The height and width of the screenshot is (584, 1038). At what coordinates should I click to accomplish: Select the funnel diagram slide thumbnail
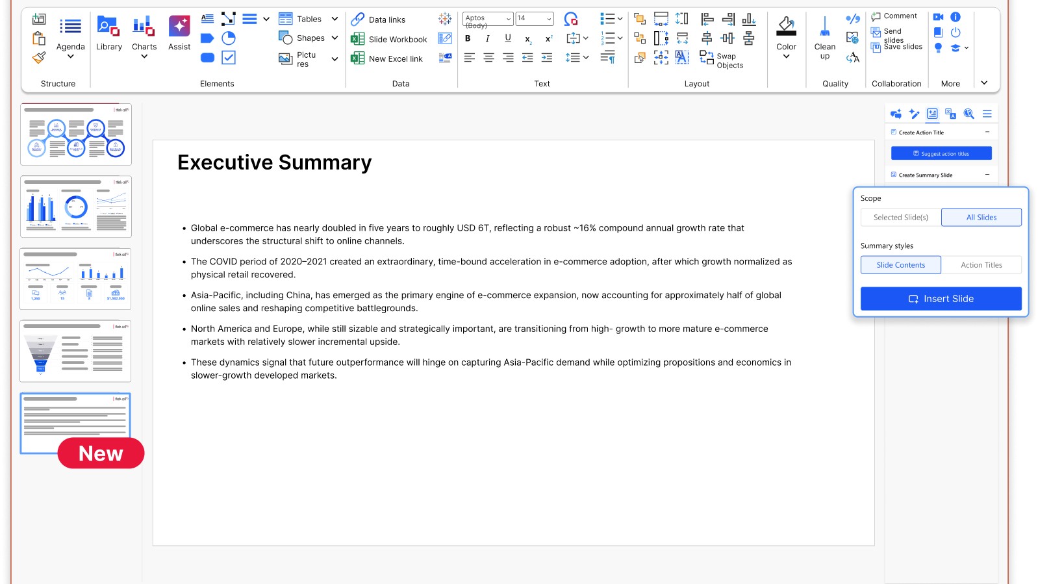click(x=75, y=351)
